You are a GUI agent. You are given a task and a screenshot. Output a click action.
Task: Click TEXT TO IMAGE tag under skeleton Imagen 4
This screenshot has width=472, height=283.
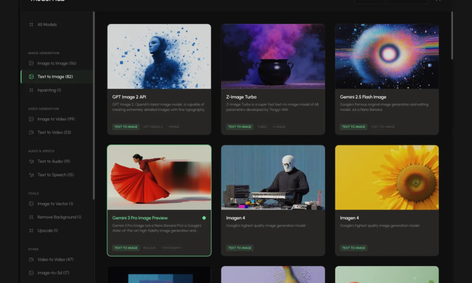click(240, 248)
